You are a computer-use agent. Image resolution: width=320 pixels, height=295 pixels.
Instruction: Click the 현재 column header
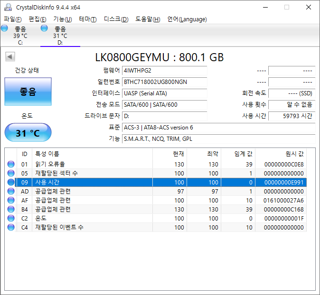click(169, 154)
